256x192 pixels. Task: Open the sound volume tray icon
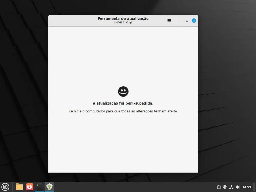(238, 187)
